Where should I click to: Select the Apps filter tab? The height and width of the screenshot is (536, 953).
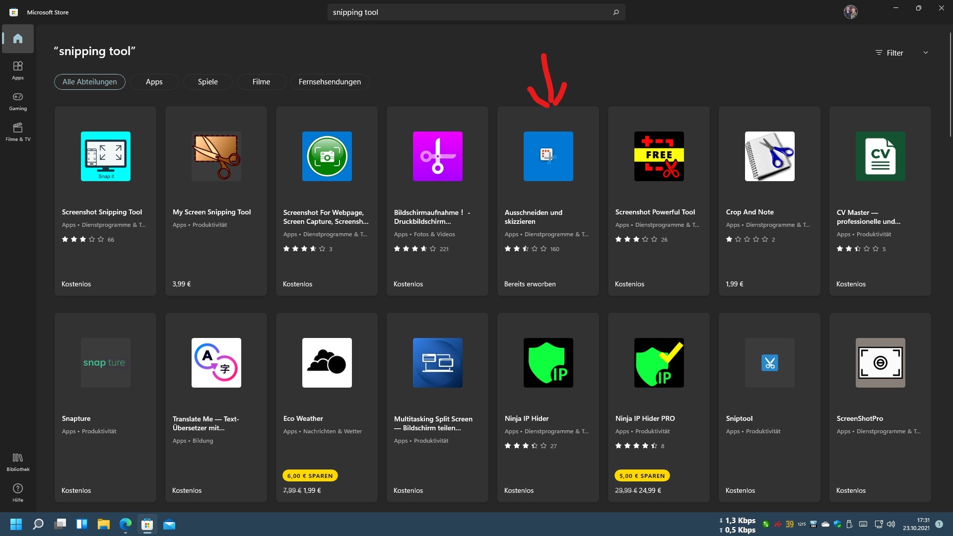click(154, 82)
